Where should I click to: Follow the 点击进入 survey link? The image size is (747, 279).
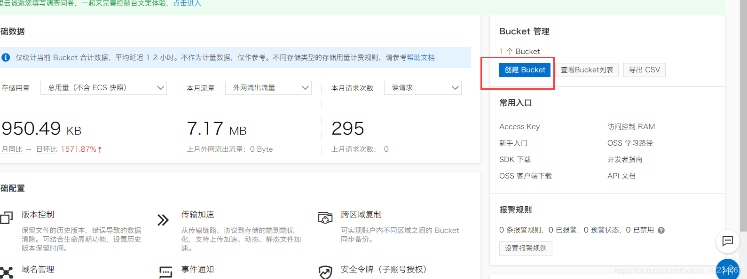(x=187, y=3)
